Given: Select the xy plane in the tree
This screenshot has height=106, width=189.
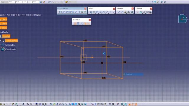Looking at the screenshot, I should 4,19.
